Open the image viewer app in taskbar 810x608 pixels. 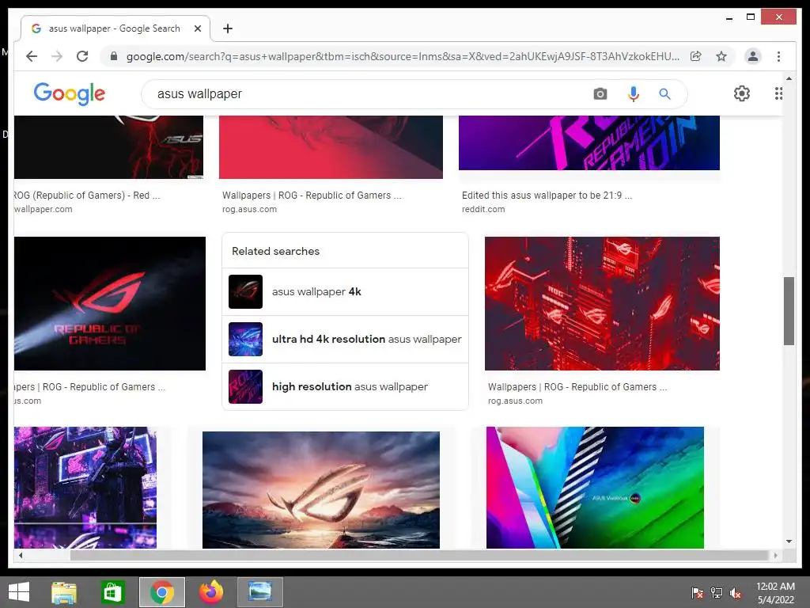tap(259, 592)
